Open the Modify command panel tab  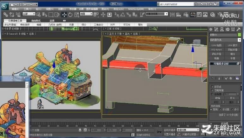[x=216, y=29]
